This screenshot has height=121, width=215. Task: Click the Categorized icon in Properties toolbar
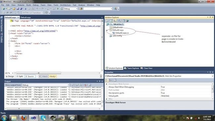[x=107, y=80]
